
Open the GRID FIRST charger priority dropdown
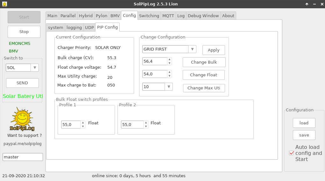[192, 49]
